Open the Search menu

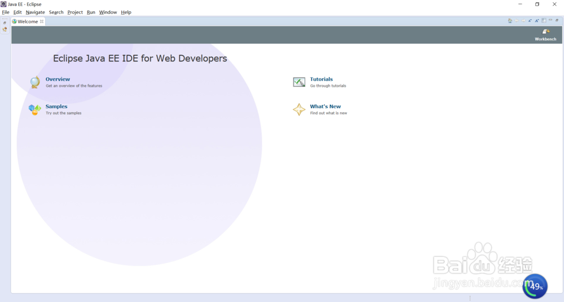coord(56,12)
